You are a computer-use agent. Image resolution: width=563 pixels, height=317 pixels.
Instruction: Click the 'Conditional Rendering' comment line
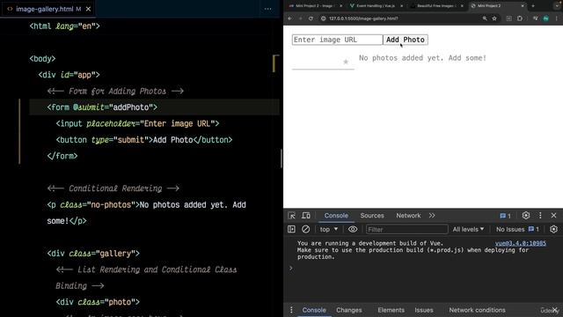click(113, 188)
